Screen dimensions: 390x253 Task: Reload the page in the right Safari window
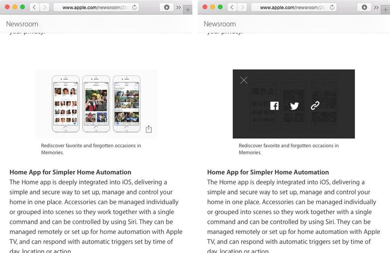tap(332, 7)
